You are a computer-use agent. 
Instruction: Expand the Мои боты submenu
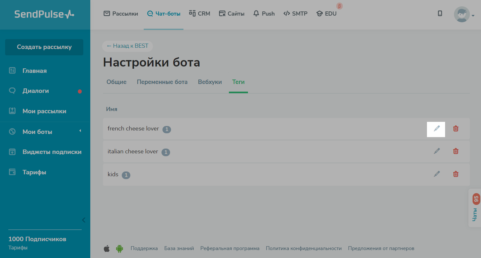80,131
